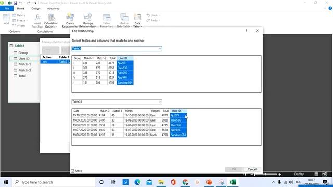Select Match-3 column header in lower preview

click(105, 111)
